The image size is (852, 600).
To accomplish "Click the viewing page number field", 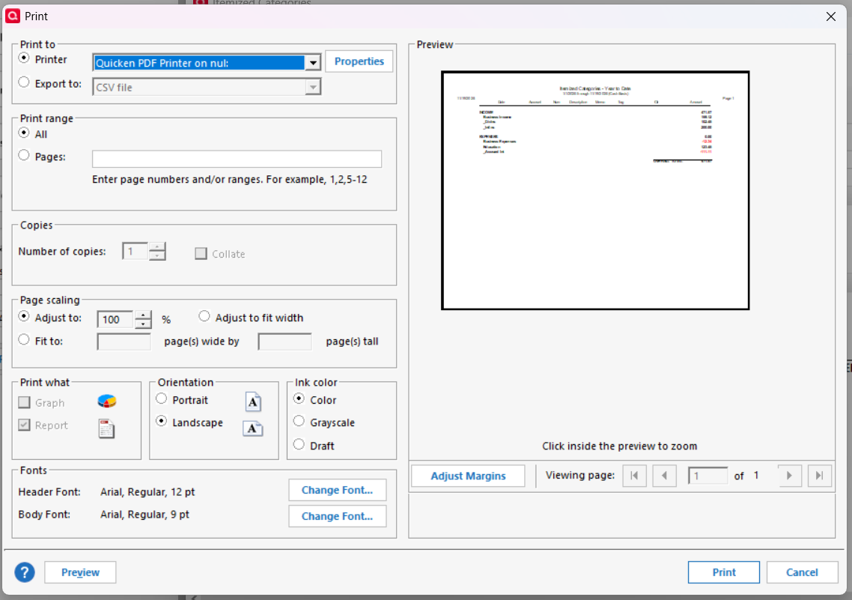I will coord(708,476).
